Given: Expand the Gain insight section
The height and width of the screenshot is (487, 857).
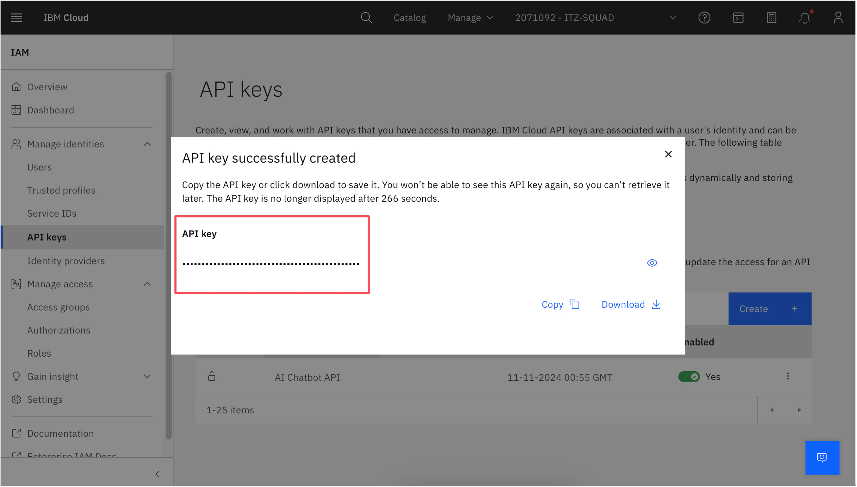Looking at the screenshot, I should point(147,376).
